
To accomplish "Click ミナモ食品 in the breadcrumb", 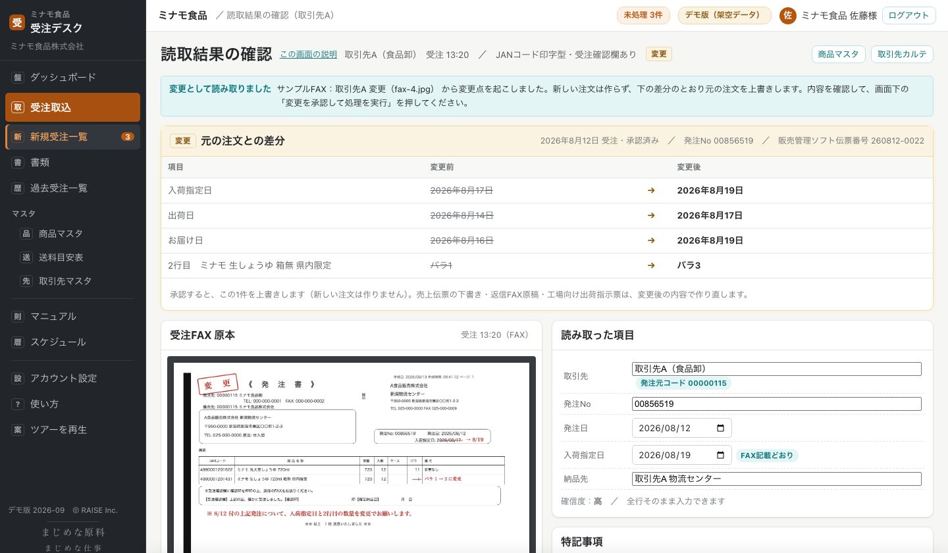I will 182,15.
